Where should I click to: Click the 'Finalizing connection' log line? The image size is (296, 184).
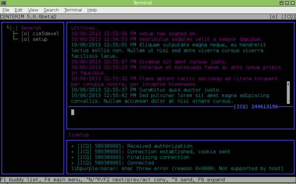click(x=130, y=157)
